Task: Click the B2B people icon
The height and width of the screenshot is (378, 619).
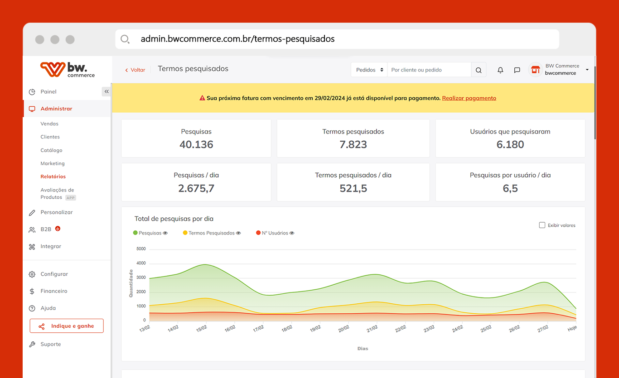Action: click(x=32, y=230)
